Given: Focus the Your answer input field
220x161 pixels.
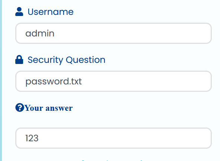Looking at the screenshot, I should pyautogui.click(x=114, y=138).
